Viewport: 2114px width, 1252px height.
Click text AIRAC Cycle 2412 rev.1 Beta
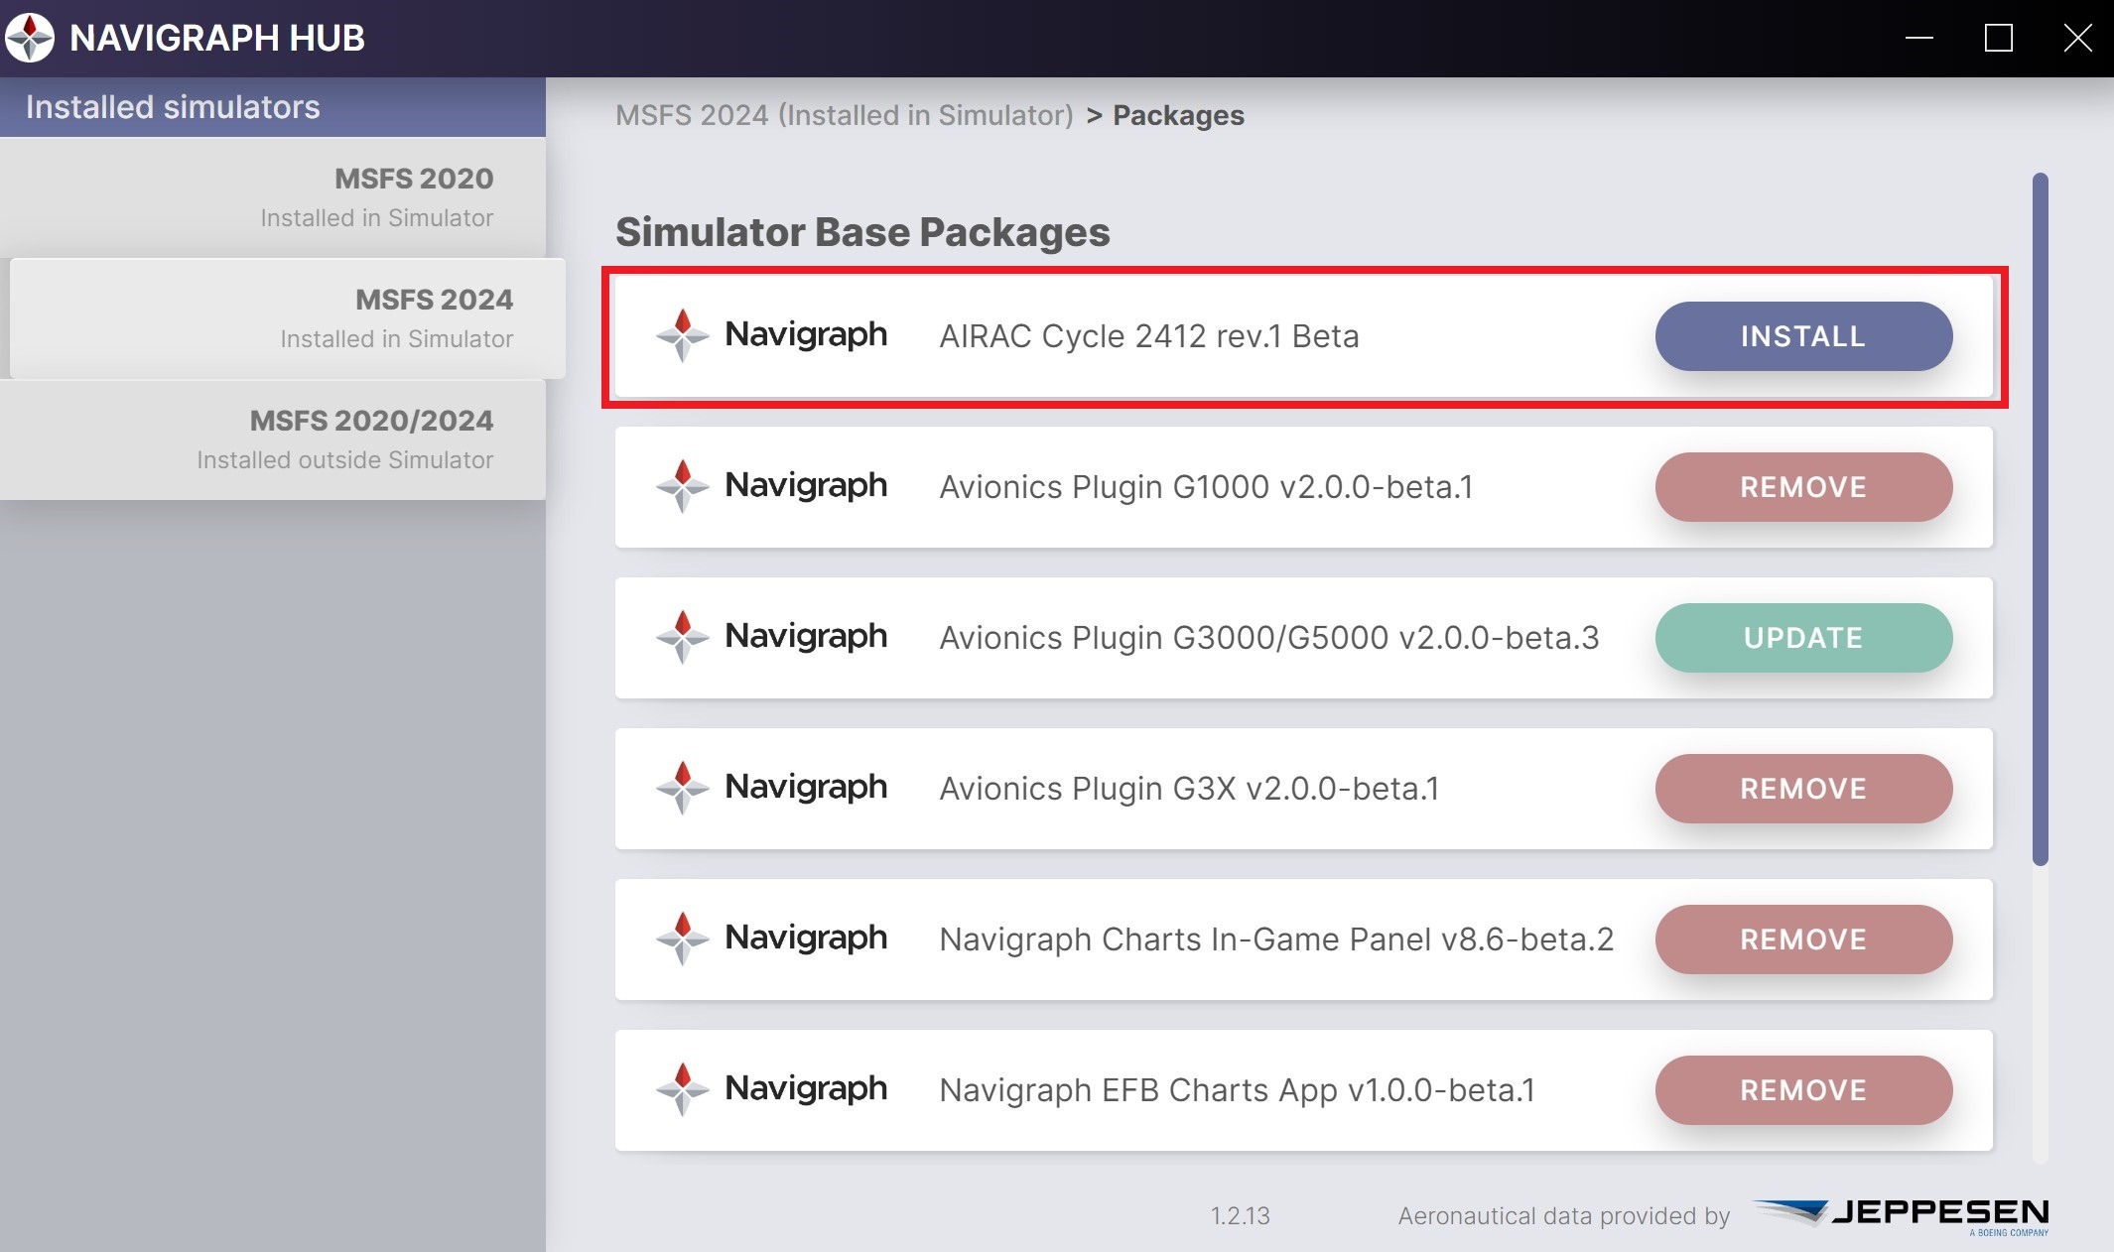click(1149, 336)
